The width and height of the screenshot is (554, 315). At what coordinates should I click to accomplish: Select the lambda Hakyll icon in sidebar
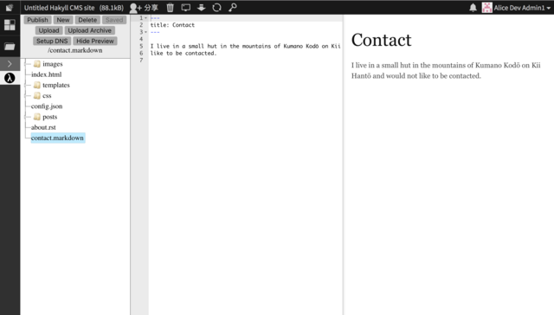coord(10,78)
